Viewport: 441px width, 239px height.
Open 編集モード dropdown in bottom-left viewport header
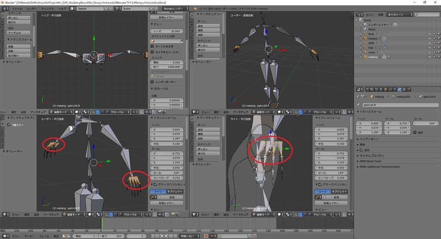(x=74, y=214)
